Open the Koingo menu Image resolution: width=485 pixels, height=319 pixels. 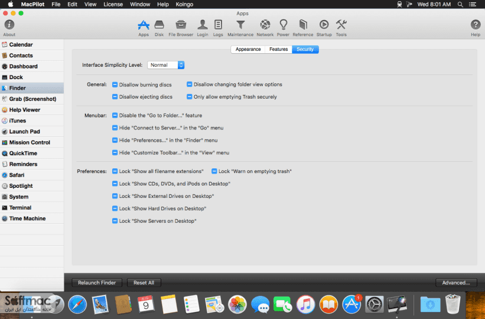(x=184, y=4)
